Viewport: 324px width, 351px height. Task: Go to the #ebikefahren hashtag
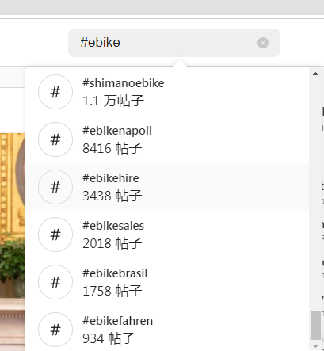click(x=167, y=329)
